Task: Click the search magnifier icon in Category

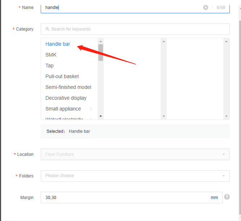Action: click(48, 29)
